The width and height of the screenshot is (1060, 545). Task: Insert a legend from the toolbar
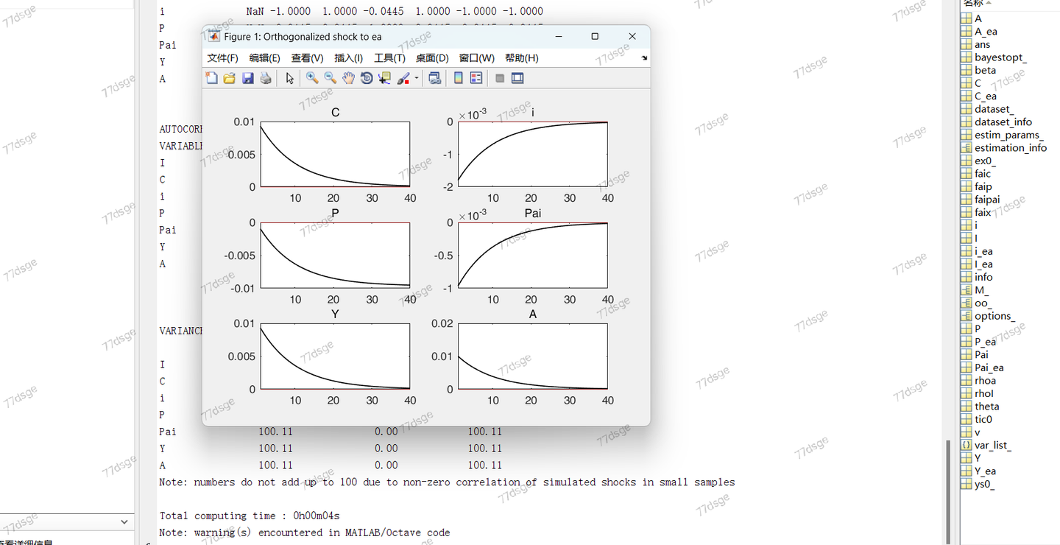point(476,78)
